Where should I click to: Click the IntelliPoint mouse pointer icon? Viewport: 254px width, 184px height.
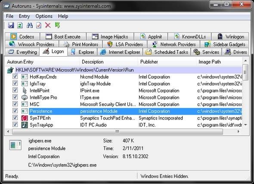click(25, 91)
